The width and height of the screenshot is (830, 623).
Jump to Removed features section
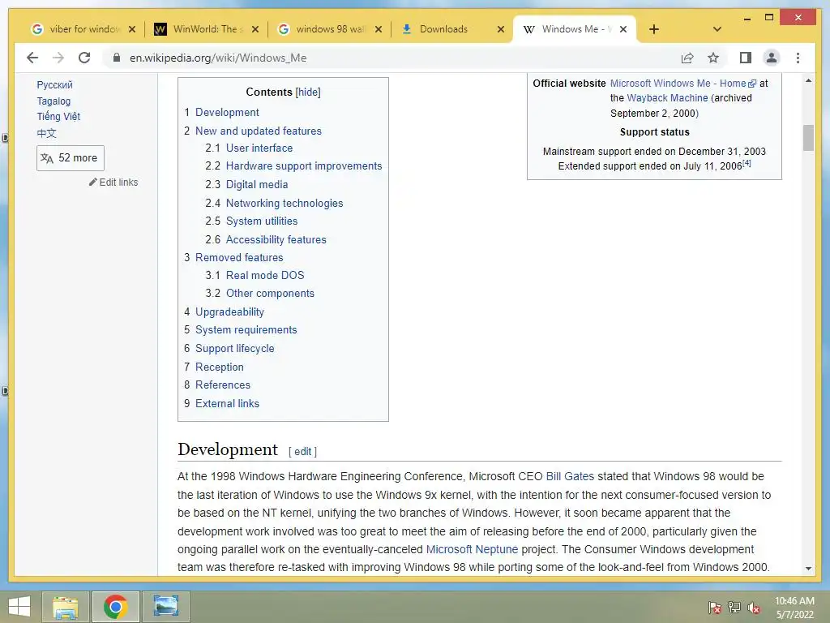[239, 257]
